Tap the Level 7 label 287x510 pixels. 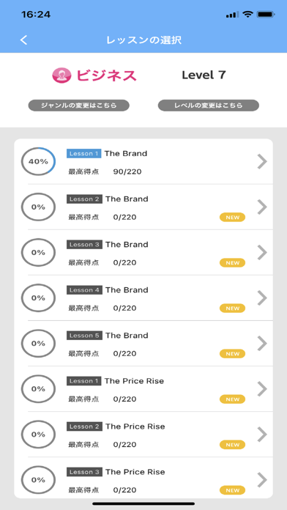tap(204, 75)
